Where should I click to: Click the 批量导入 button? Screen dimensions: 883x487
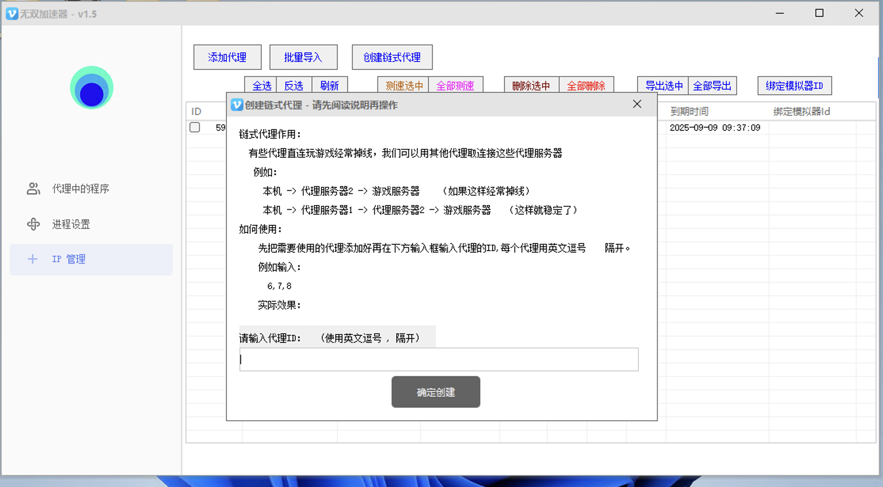click(x=303, y=57)
